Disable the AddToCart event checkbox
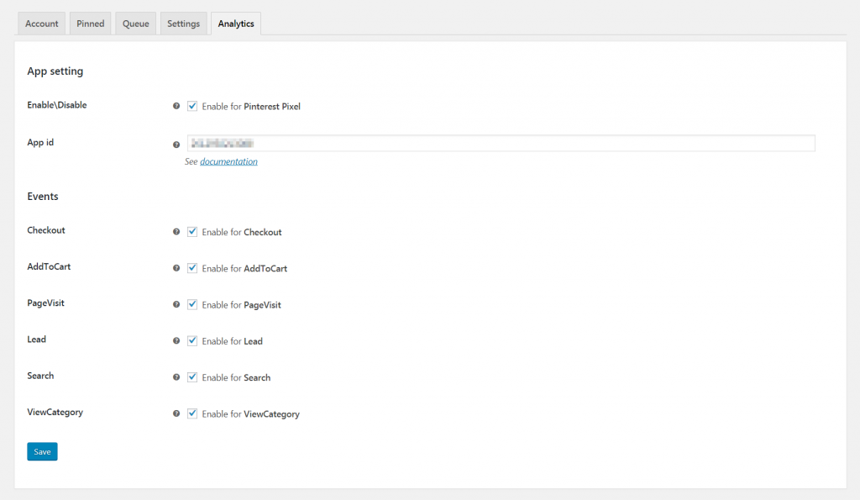The height and width of the screenshot is (500, 860). pos(192,268)
